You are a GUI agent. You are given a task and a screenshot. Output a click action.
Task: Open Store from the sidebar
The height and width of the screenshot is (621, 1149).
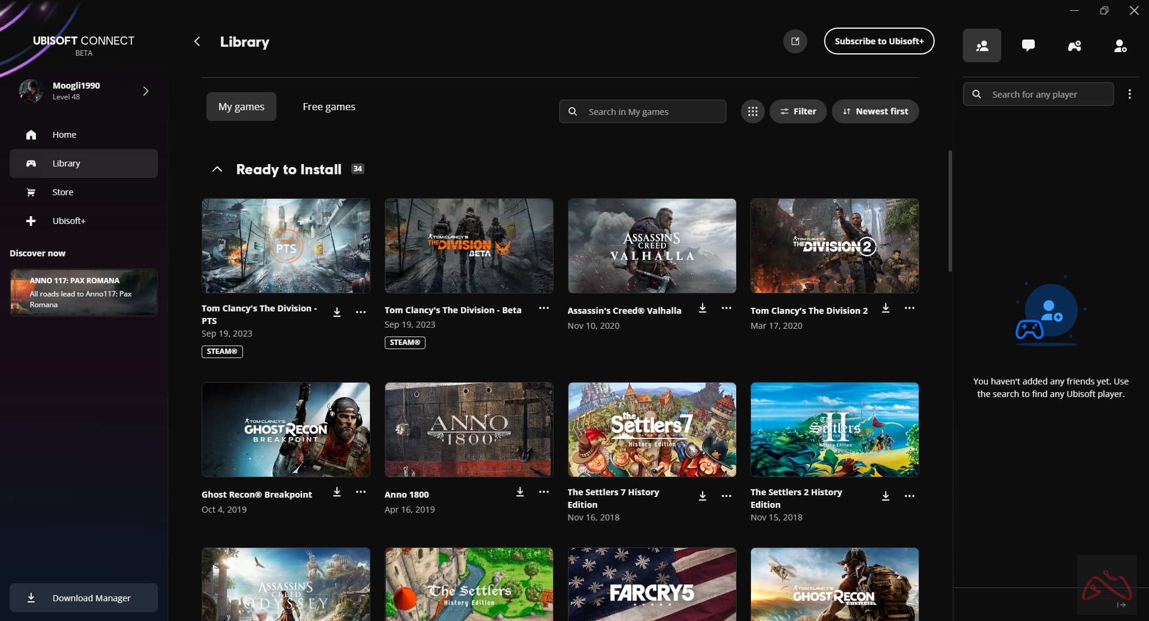coord(63,192)
